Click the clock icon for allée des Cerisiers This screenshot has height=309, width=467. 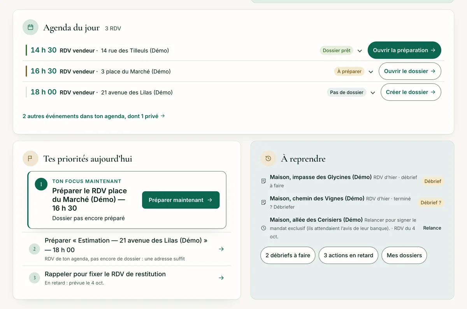pos(263,228)
